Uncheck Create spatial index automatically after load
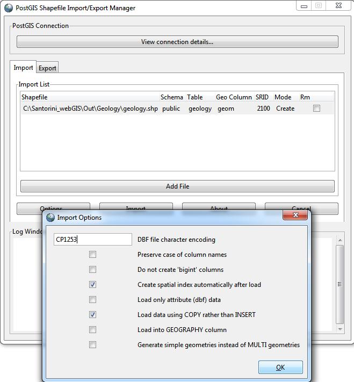This screenshot has width=354, height=382. click(92, 285)
